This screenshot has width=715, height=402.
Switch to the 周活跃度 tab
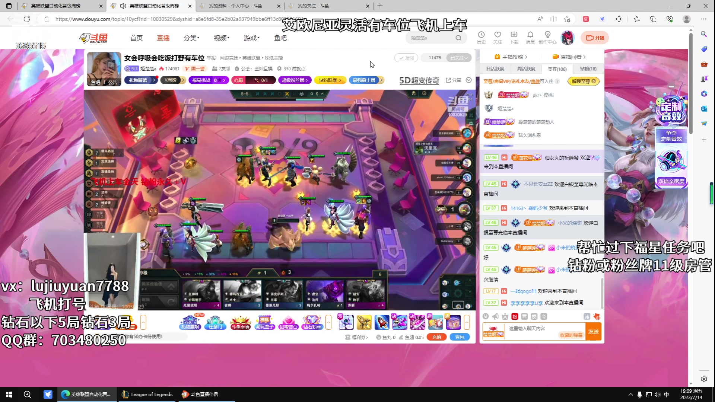point(526,69)
